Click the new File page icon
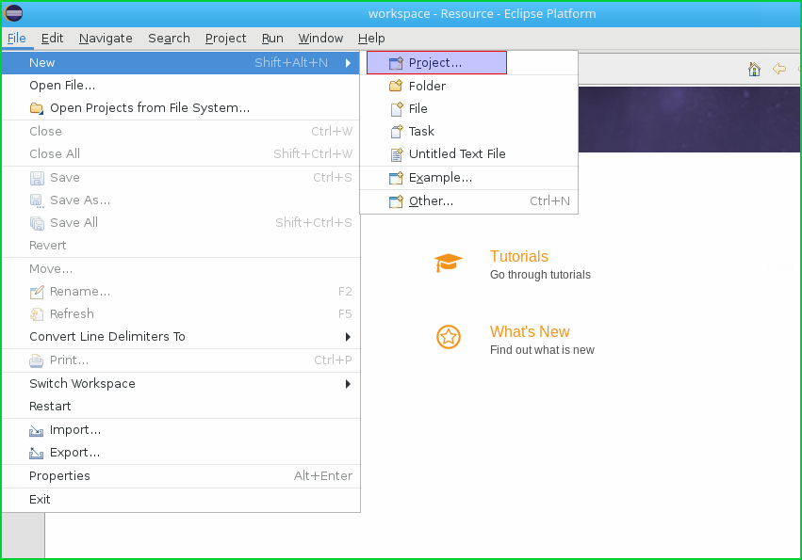The image size is (802, 560). (x=396, y=109)
